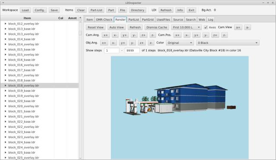Click the Dismiss Cache button
This screenshot has width=276, height=160.
157,28
